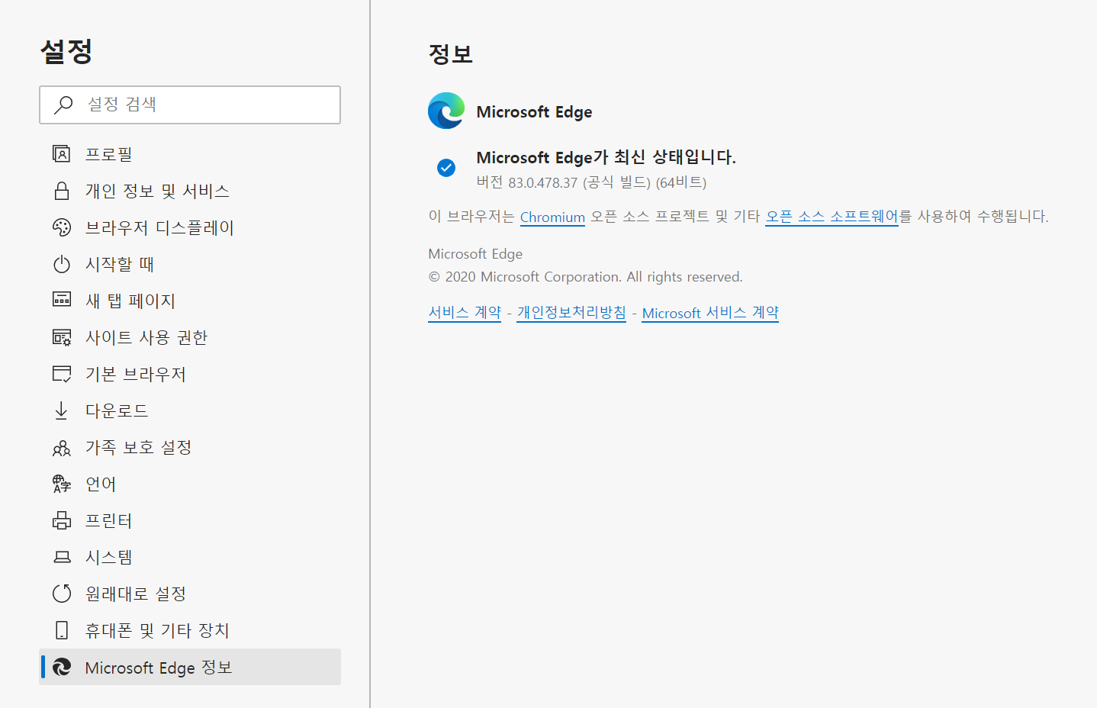Screen dimensions: 1097x708
Task: Open the 개인정보처리방침 link
Action: coord(571,313)
